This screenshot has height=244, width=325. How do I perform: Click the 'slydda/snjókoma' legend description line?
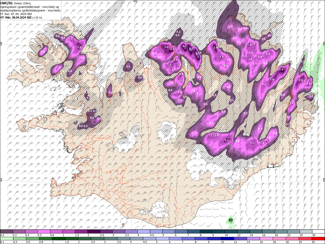pyautogui.click(x=30, y=10)
